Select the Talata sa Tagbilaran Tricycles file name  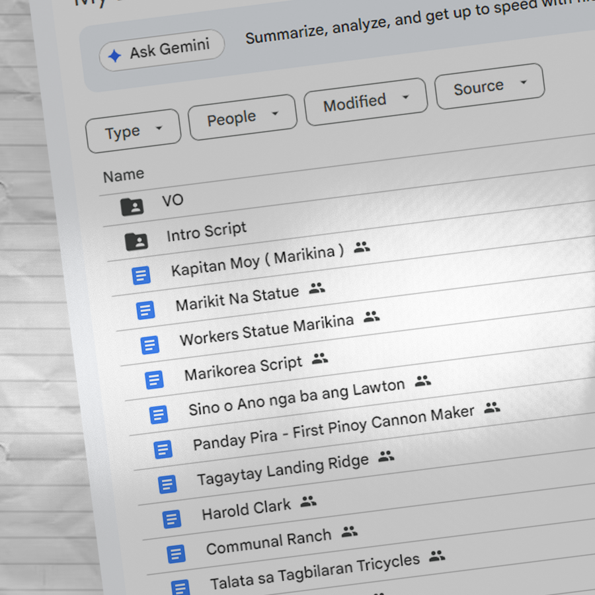[x=315, y=571]
